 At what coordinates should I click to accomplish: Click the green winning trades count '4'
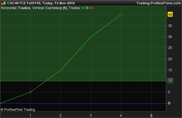click(x=82, y=8)
